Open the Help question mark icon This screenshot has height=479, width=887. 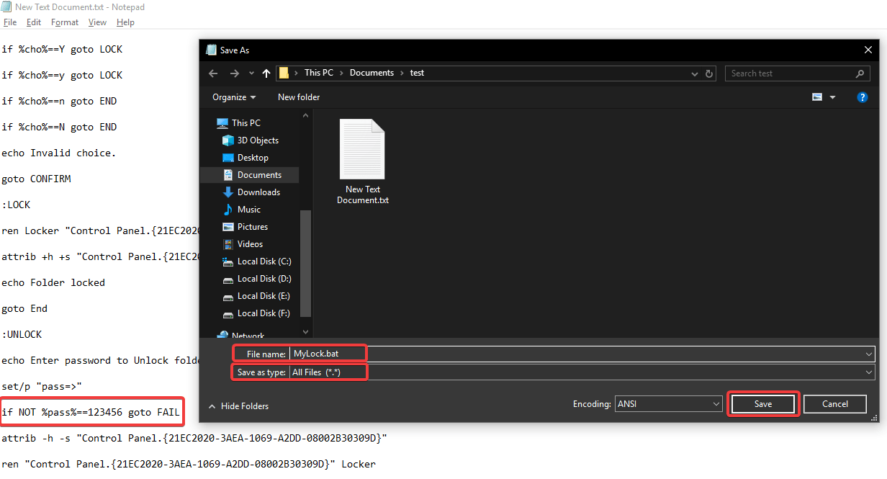coord(862,97)
